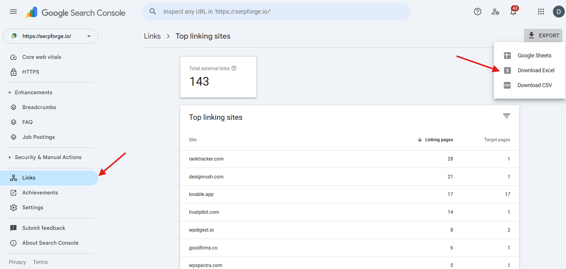Image resolution: width=566 pixels, height=269 pixels.
Task: Open the Privacy link
Action: coord(17,262)
